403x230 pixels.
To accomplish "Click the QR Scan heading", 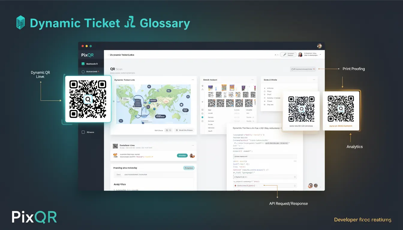I will point(116,69).
